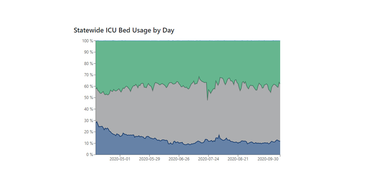Click the 40 % y-axis label
The width and height of the screenshot is (369, 184).
tap(88, 109)
